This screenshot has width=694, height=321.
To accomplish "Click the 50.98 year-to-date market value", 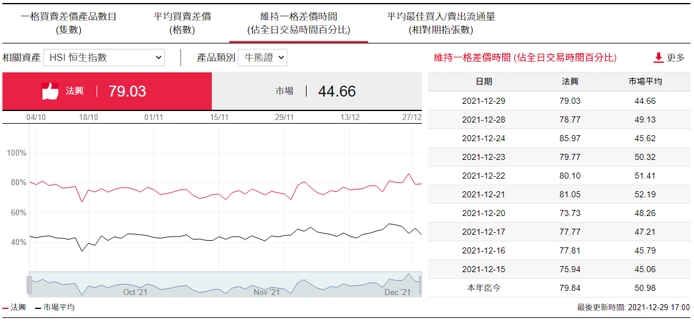I will click(x=645, y=288).
